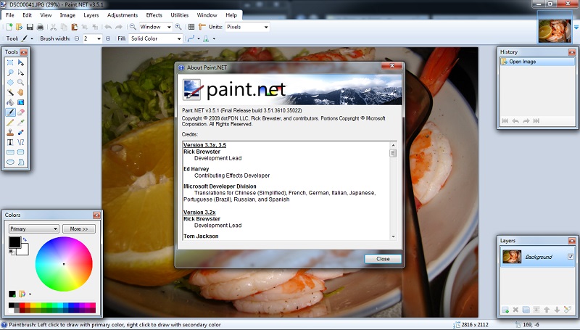The image size is (580, 330).
Task: Add a new layer in Layers panel
Action: click(x=505, y=310)
